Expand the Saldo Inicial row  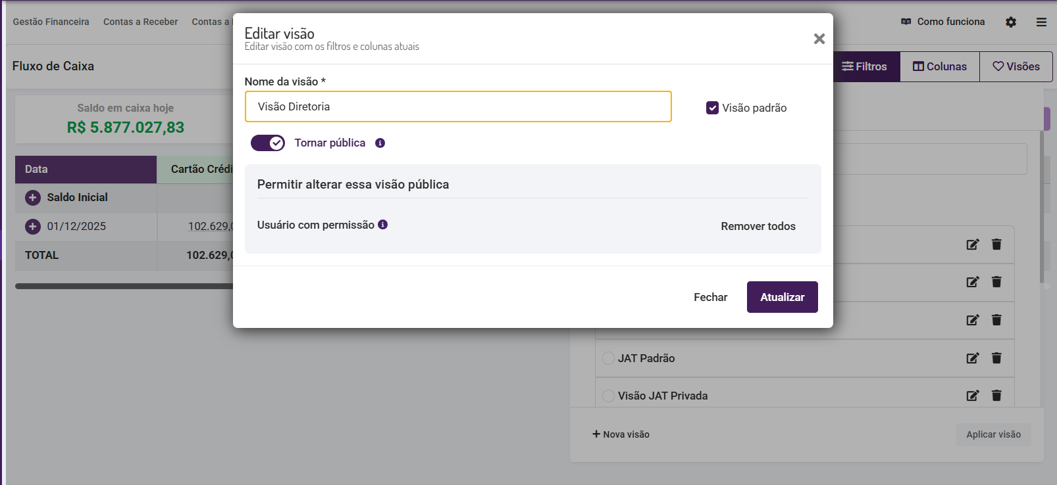[33, 198]
